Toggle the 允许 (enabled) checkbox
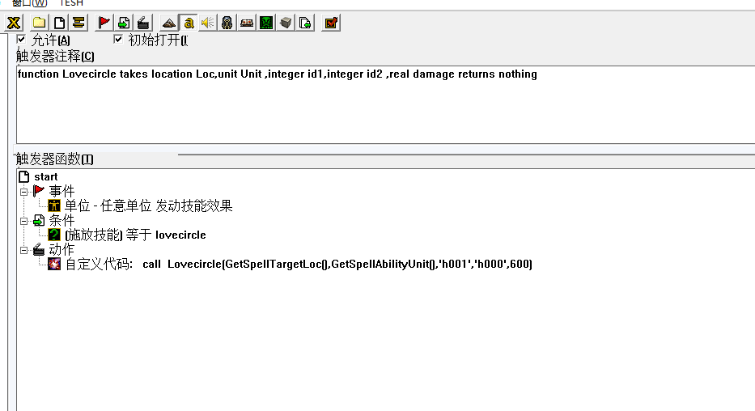The image size is (755, 411). click(x=22, y=39)
